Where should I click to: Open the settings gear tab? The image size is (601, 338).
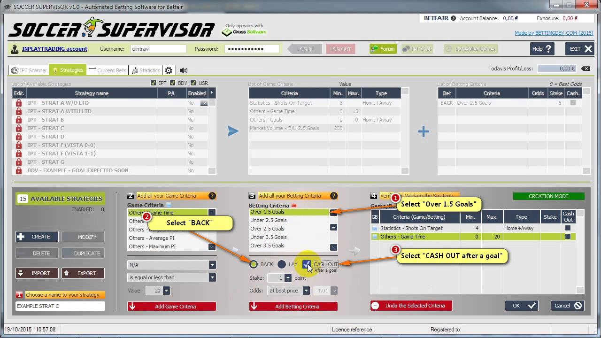pos(169,70)
